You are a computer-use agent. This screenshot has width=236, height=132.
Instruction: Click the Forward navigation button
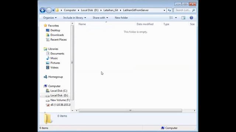pyautogui.click(x=49, y=10)
